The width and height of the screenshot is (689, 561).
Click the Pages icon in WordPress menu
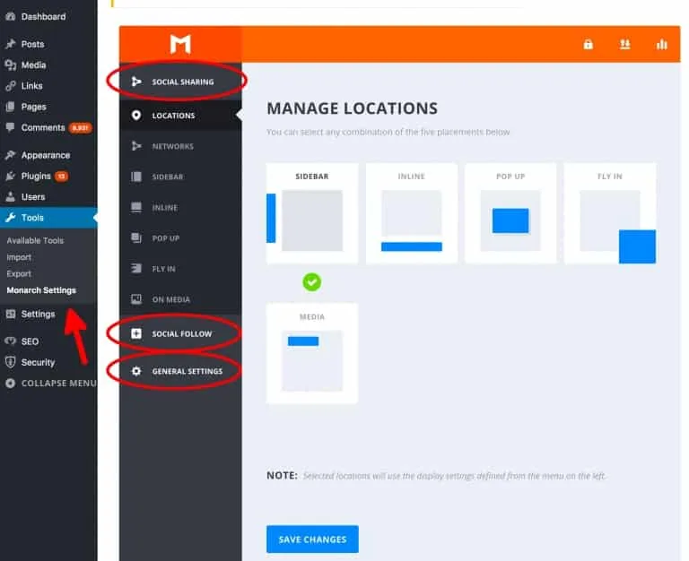11,107
